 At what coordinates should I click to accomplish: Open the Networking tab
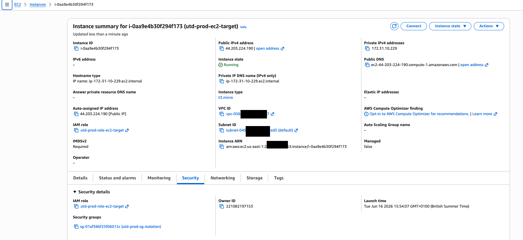coord(223,178)
